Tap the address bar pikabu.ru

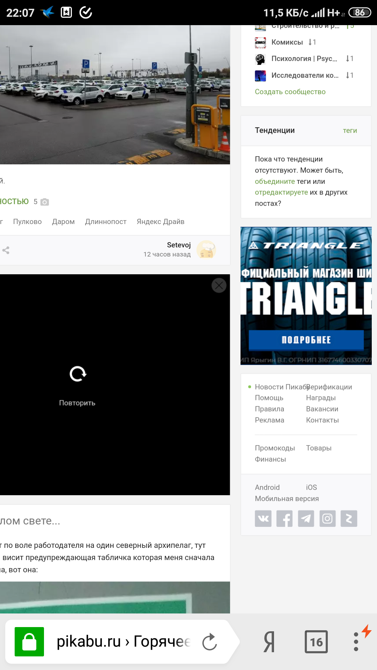pyautogui.click(x=123, y=642)
